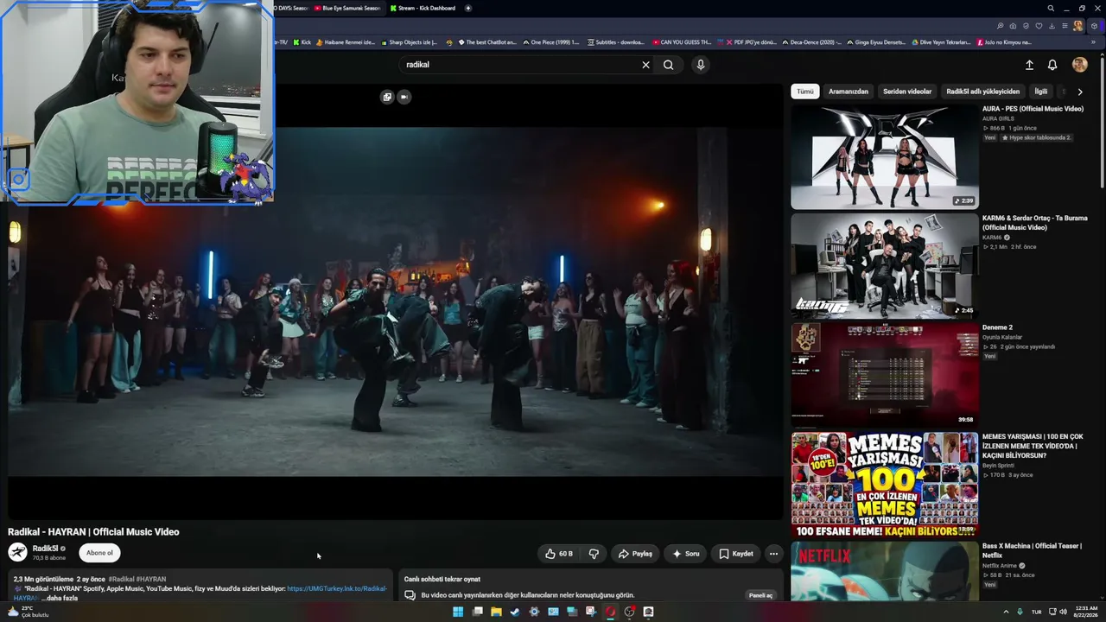The image size is (1106, 622).
Task: Open the YouTube create/upload icon
Action: [x=1029, y=65]
